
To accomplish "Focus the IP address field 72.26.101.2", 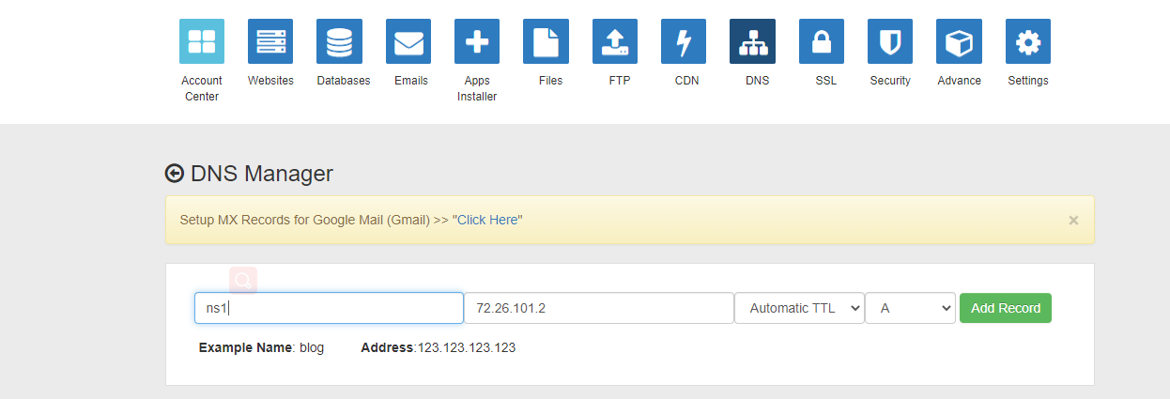I will pos(598,308).
